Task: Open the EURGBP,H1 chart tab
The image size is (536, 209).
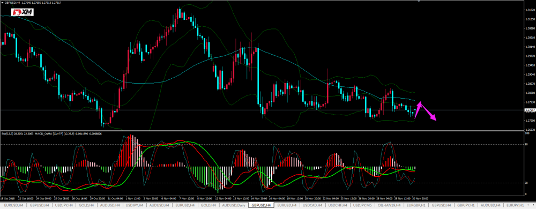Action: tap(416, 205)
